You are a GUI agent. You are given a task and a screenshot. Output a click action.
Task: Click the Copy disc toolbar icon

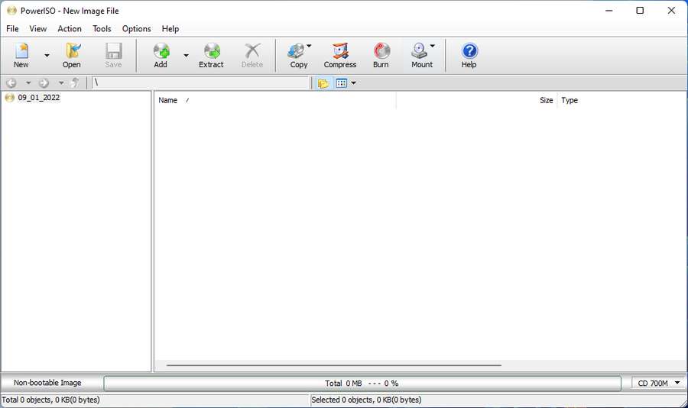(x=296, y=52)
